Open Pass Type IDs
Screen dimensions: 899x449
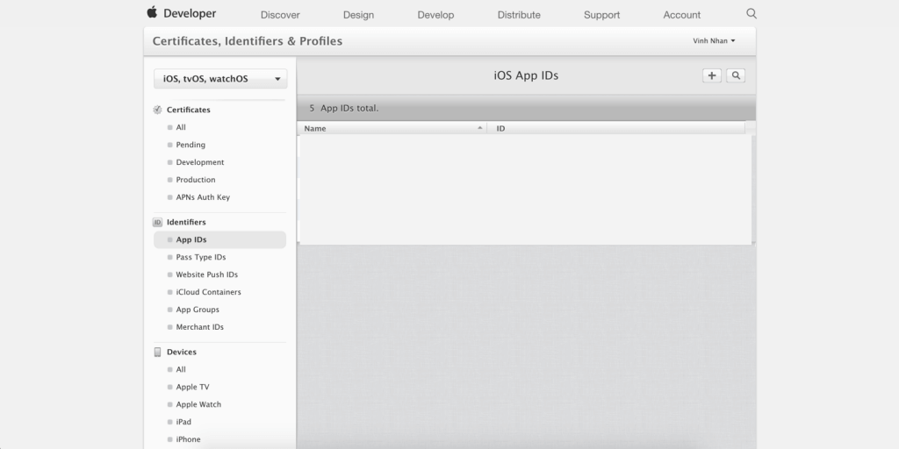pyautogui.click(x=201, y=258)
